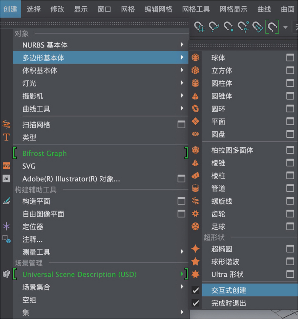Click the torus icon beside 圆环
Viewport: 298px width, 319px height.
[x=196, y=108]
